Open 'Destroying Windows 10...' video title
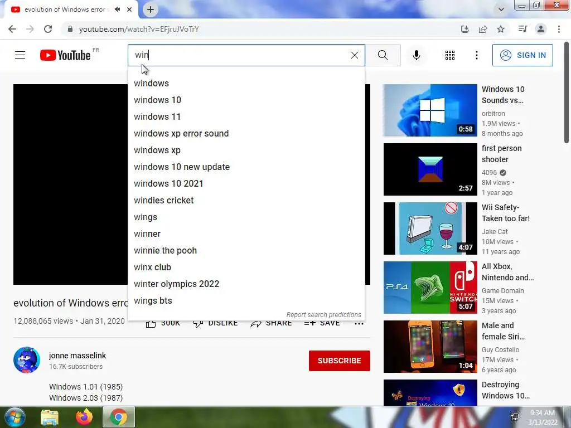This screenshot has width=571, height=428. 505,390
